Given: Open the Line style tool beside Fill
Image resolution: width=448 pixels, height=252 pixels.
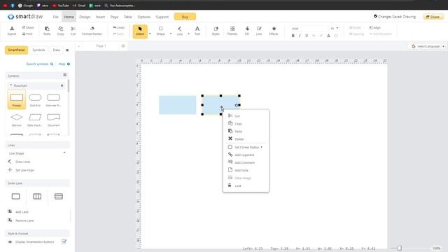Looking at the screenshot, I should [259, 31].
